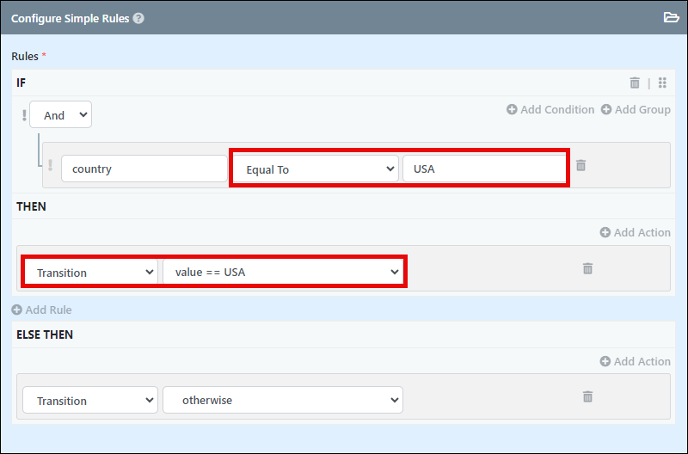The height and width of the screenshot is (454, 688).
Task: Click Add Rule
Action: click(x=41, y=310)
